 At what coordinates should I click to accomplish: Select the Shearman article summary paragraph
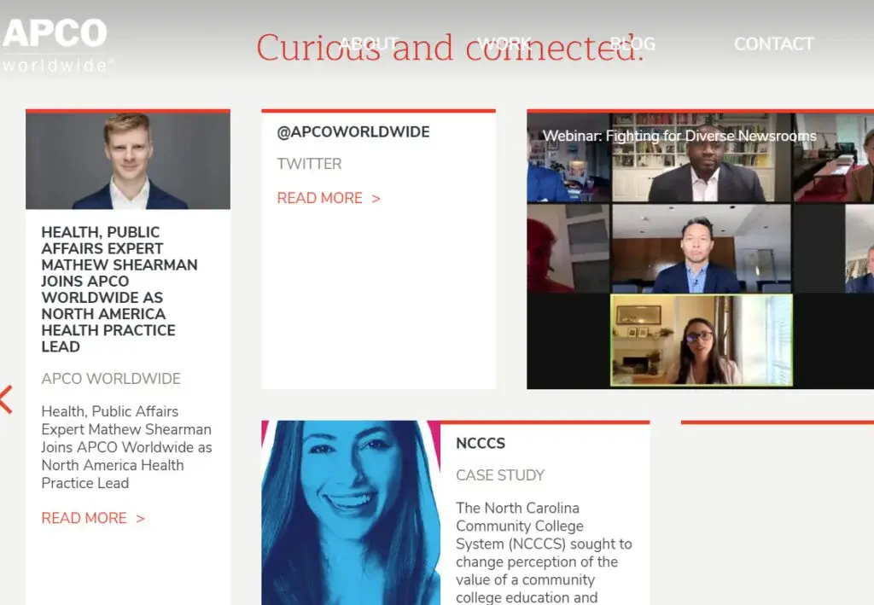tap(126, 447)
